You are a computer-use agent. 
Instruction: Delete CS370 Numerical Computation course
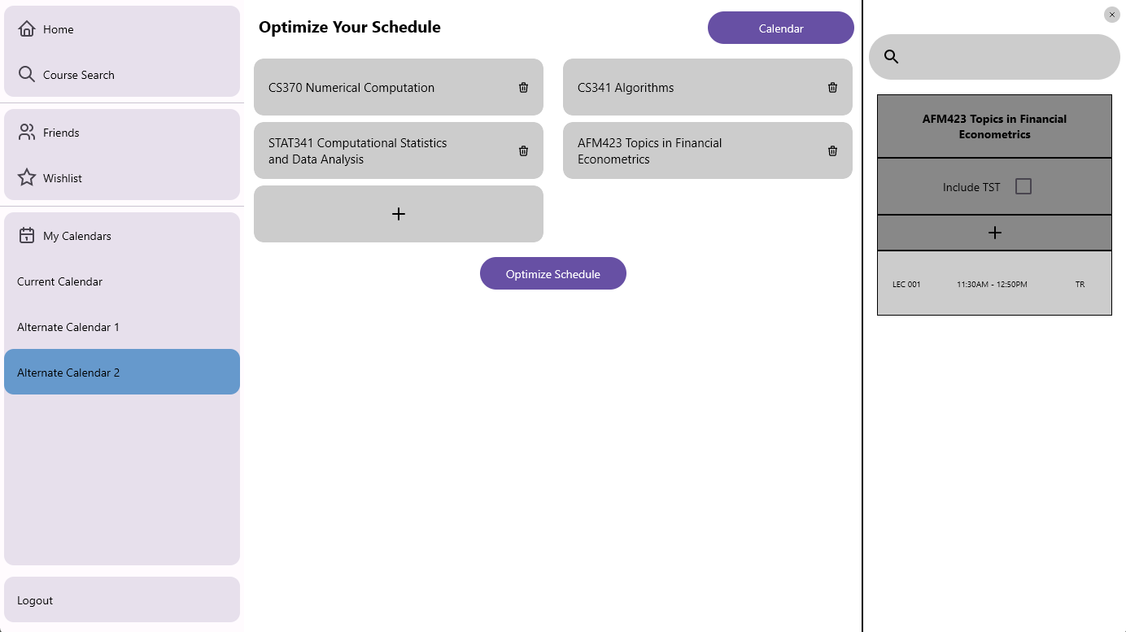(523, 87)
